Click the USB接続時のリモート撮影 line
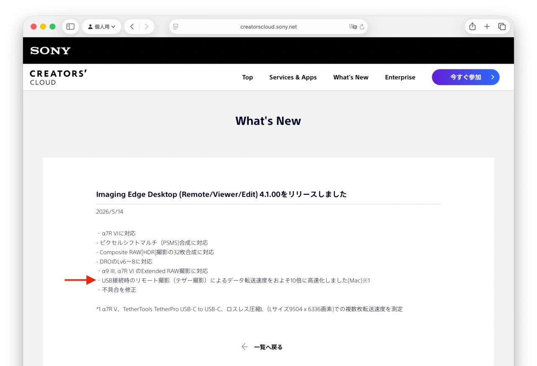 [x=233, y=280]
